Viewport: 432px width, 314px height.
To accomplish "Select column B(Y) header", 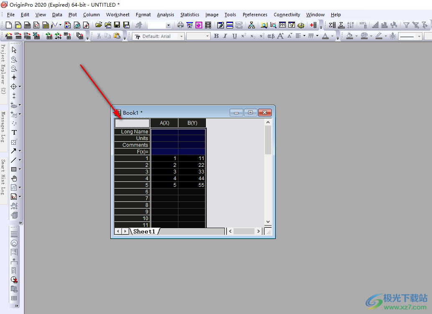I will [x=192, y=123].
